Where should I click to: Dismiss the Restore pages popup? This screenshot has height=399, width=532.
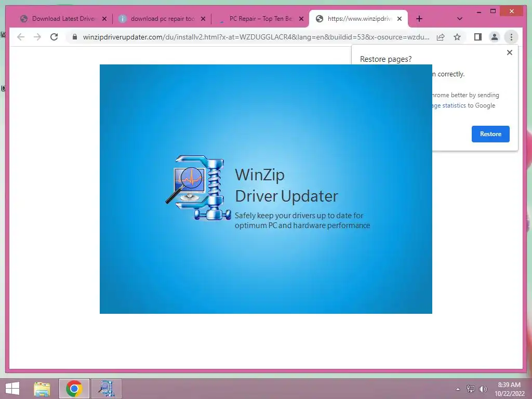tap(509, 52)
